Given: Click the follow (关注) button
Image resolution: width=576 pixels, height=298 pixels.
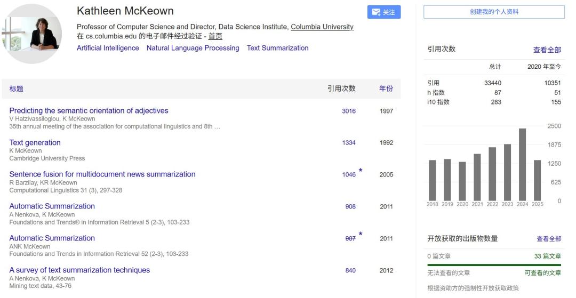Looking at the screenshot, I should (384, 12).
